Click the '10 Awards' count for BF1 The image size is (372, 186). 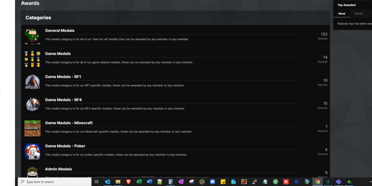(323, 82)
